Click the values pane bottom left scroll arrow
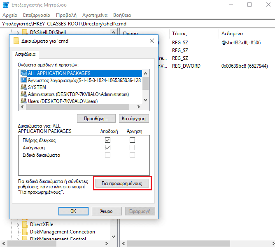The image size is (275, 247). pyautogui.click(x=124, y=243)
